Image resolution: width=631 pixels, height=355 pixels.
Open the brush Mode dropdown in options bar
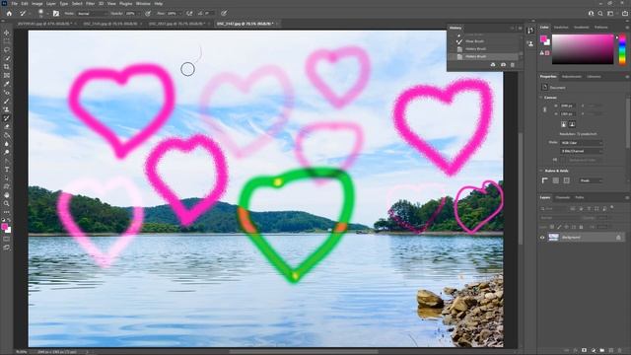(x=92, y=13)
